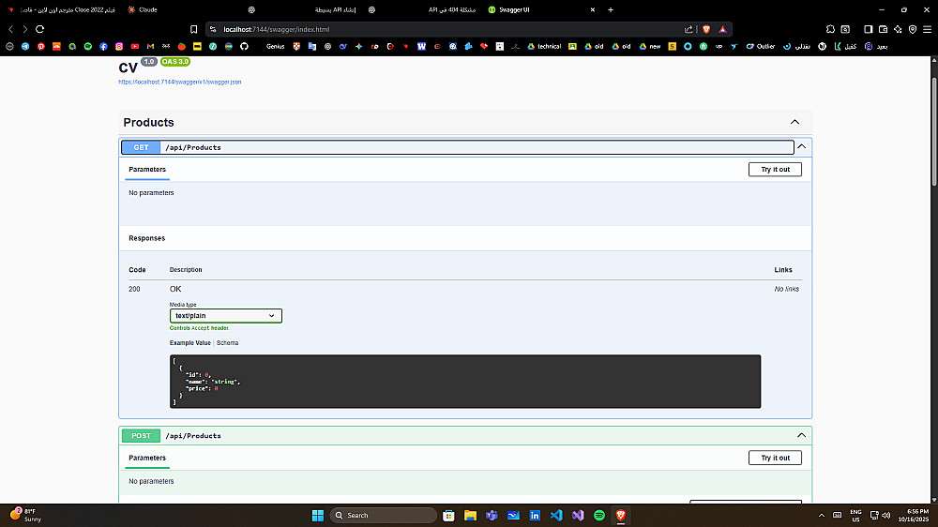Open Brave Rewards triangle icon
This screenshot has height=527, width=938.
(x=722, y=29)
